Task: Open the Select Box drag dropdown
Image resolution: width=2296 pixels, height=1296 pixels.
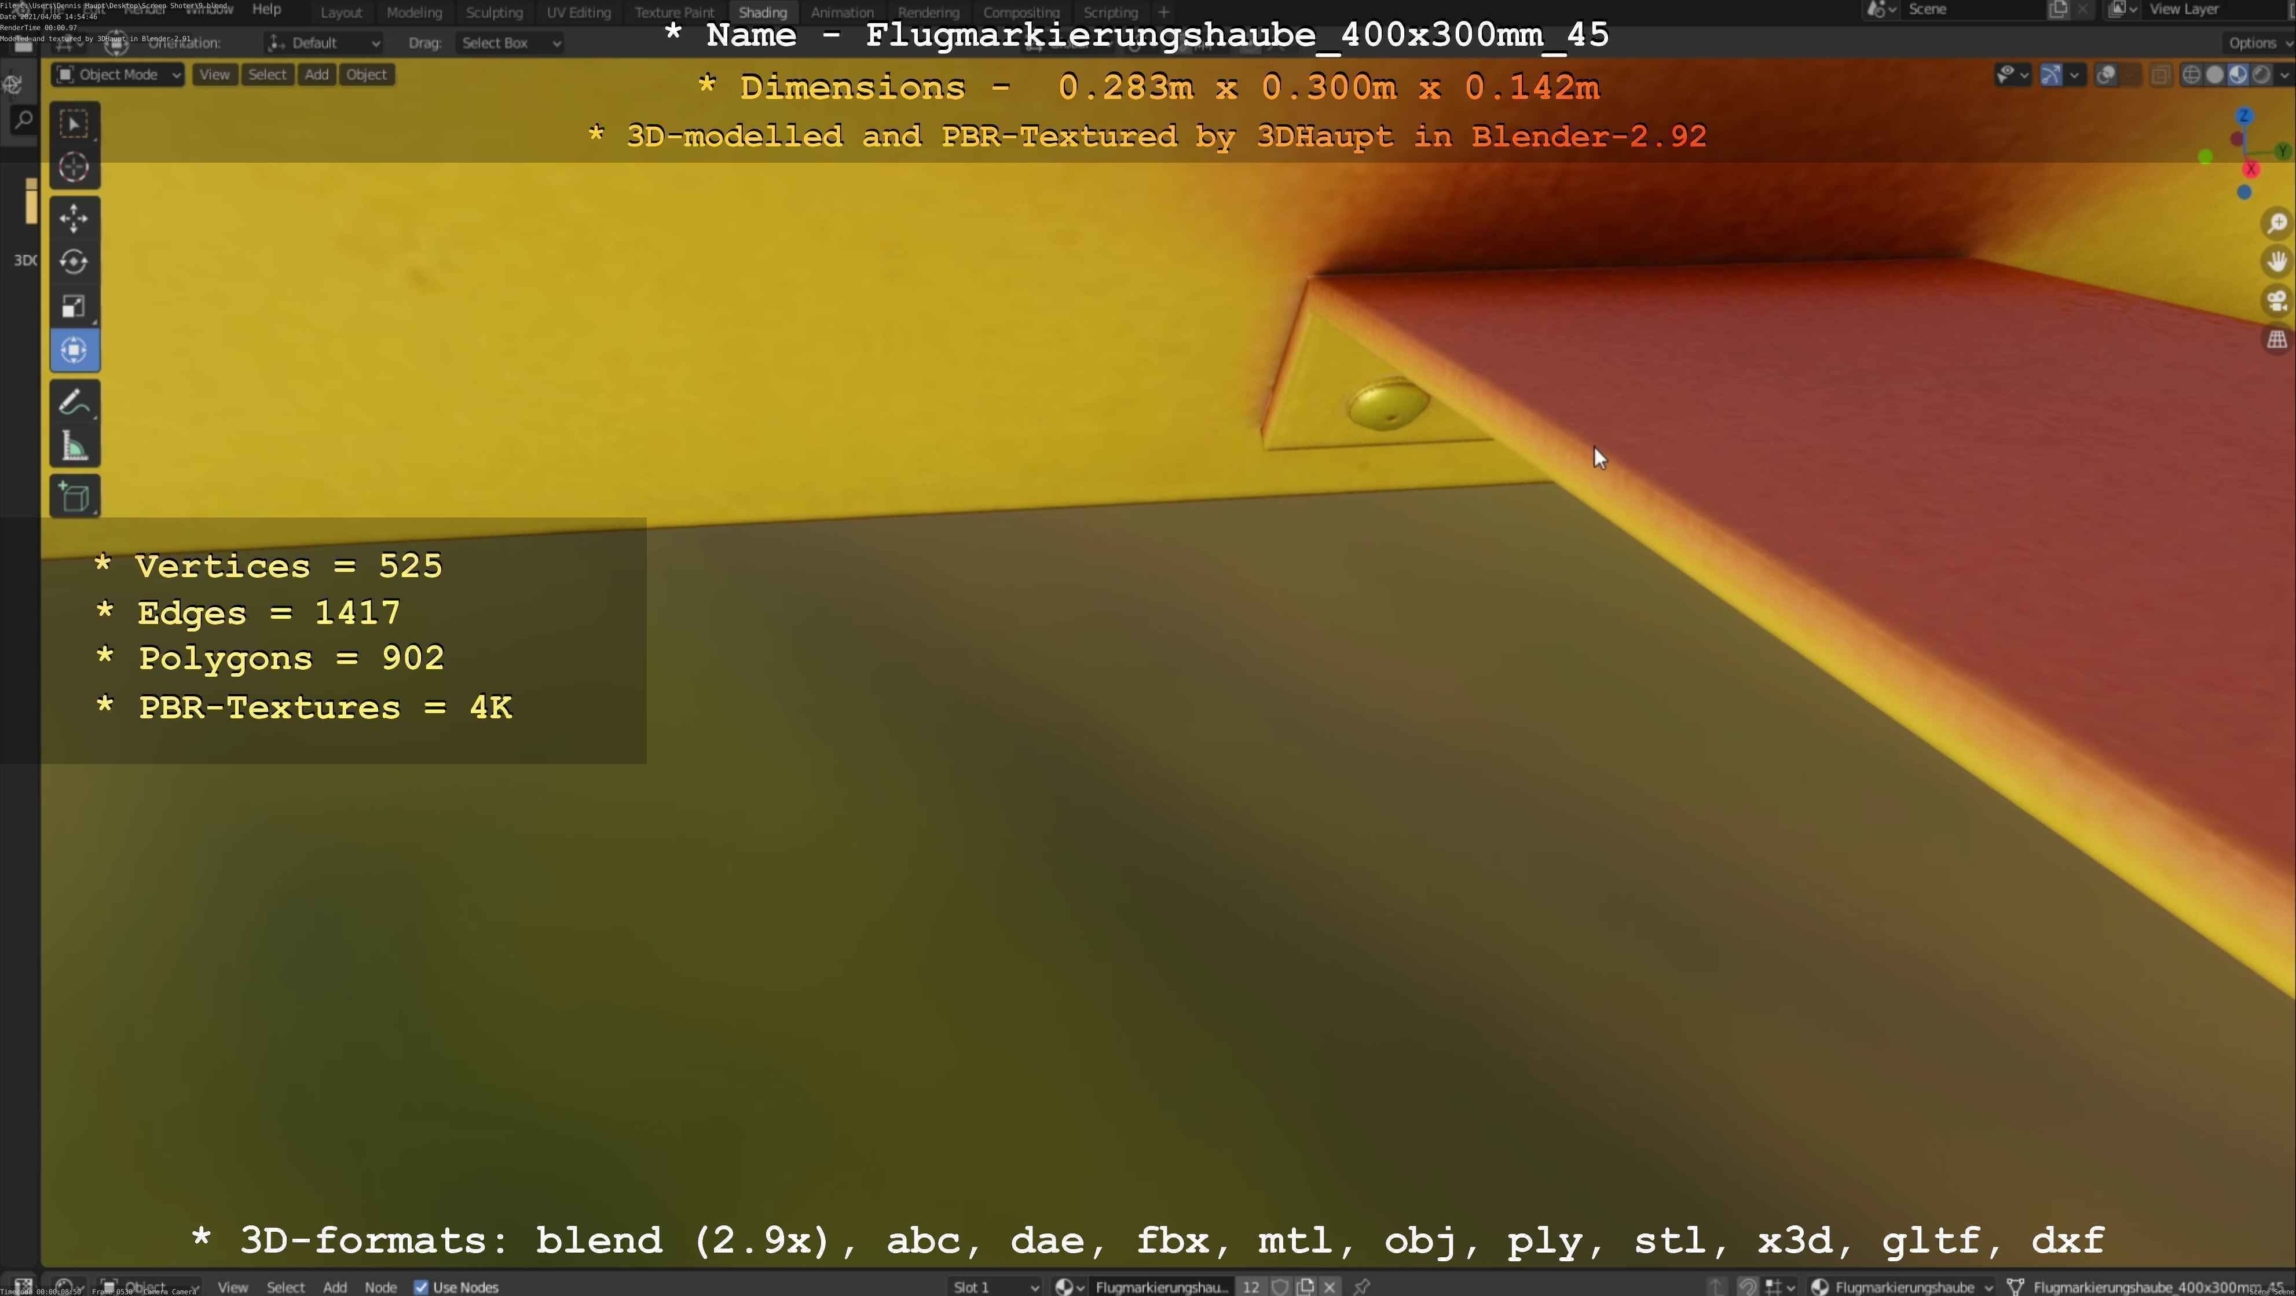Action: click(510, 43)
